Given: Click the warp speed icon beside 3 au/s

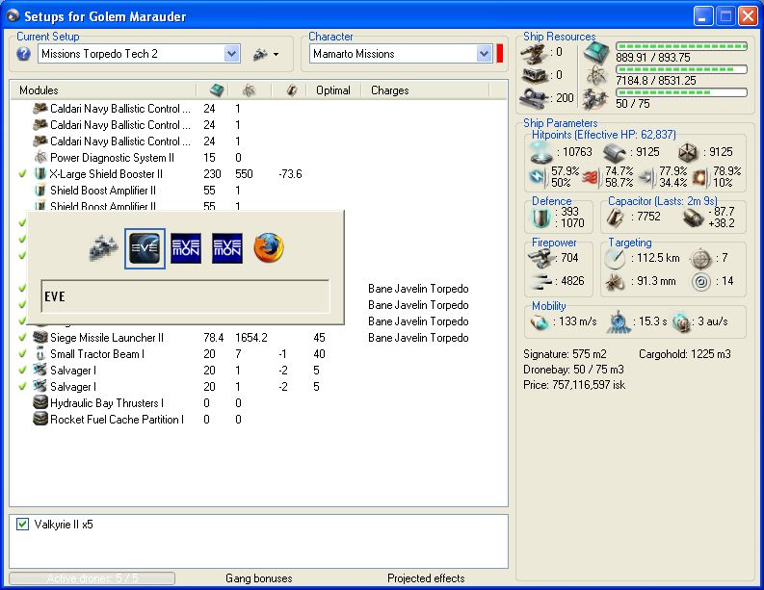Looking at the screenshot, I should (682, 322).
